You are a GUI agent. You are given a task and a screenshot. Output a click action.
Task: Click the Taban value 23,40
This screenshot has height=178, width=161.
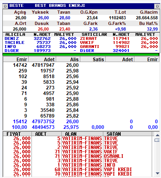point(65,29)
